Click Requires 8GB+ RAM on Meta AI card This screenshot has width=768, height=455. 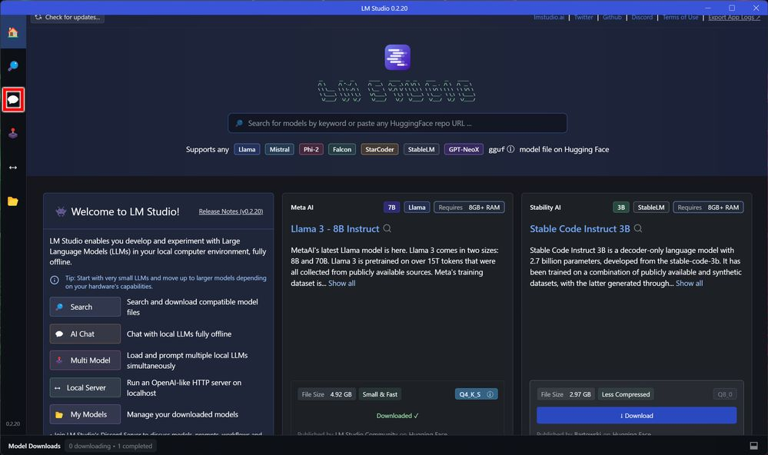click(x=469, y=208)
